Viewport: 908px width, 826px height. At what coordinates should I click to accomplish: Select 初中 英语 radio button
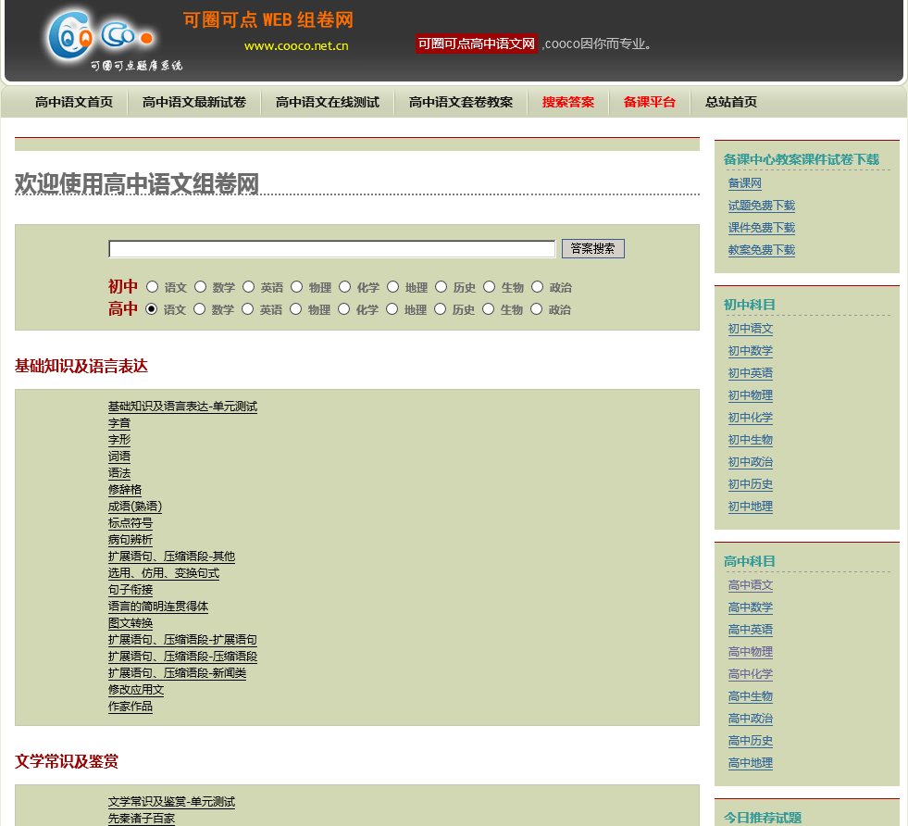click(x=248, y=287)
